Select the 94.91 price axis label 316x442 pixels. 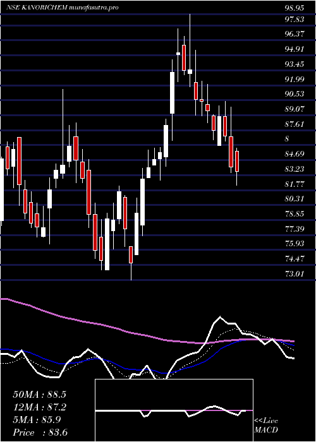pyautogui.click(x=295, y=49)
